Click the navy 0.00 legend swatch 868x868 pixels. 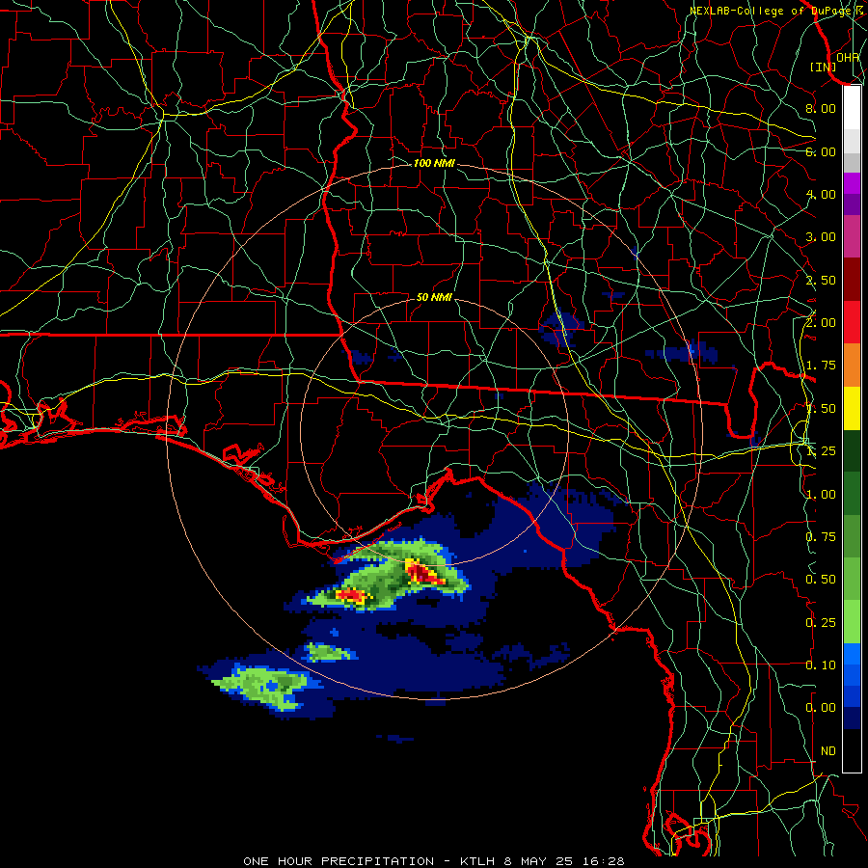click(852, 718)
